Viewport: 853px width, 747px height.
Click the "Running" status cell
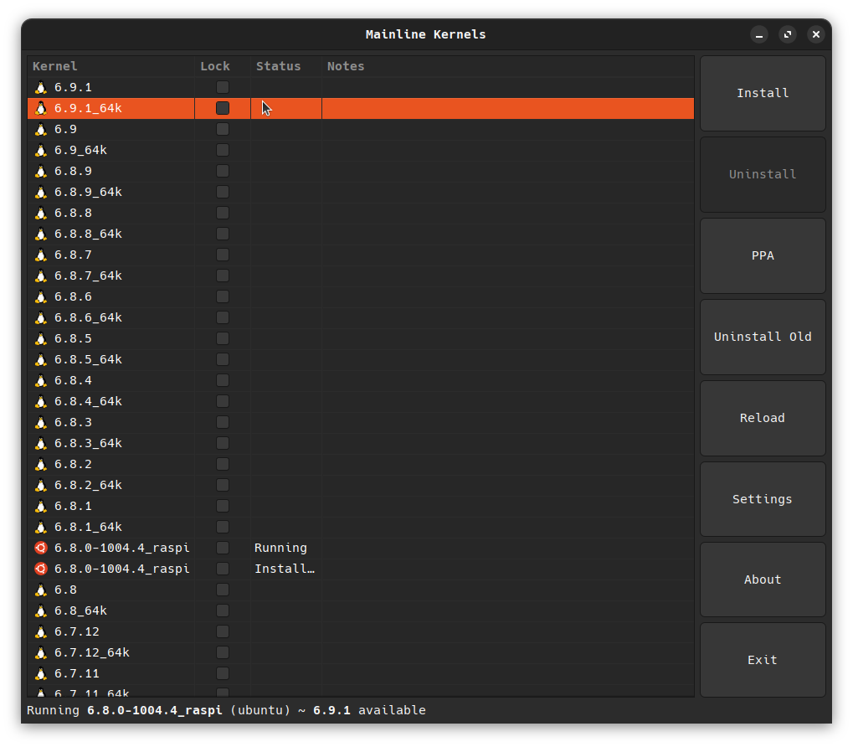click(280, 548)
